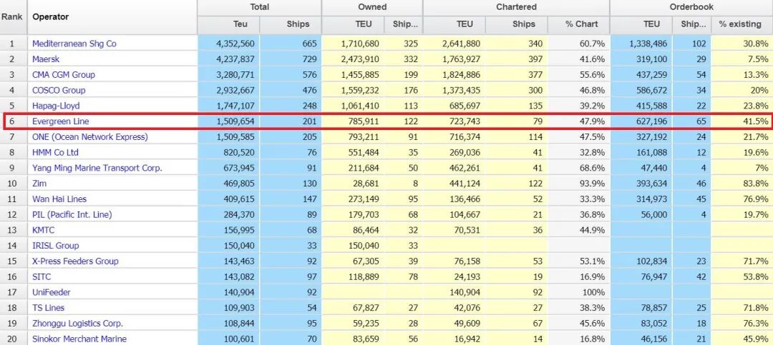Select the Owned group header

tap(372, 7)
